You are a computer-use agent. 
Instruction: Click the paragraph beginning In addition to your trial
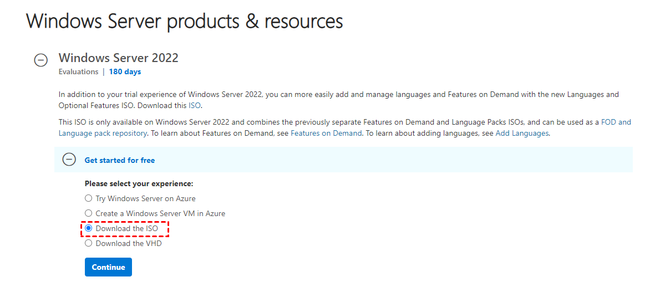pos(338,95)
